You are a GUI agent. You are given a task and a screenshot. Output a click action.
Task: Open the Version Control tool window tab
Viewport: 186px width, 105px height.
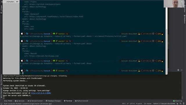[35, 101]
